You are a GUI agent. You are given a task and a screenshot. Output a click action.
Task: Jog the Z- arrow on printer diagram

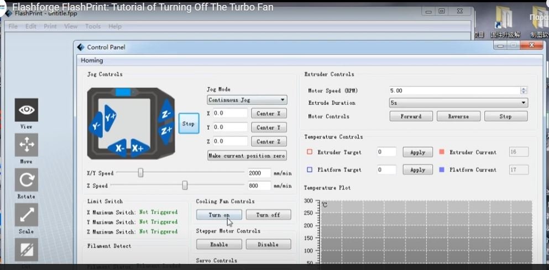pos(166,112)
